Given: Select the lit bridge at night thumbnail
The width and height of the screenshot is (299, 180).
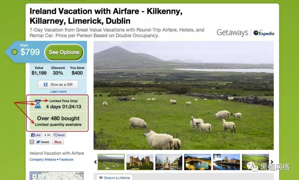Looking at the screenshot, I should point(198,162).
